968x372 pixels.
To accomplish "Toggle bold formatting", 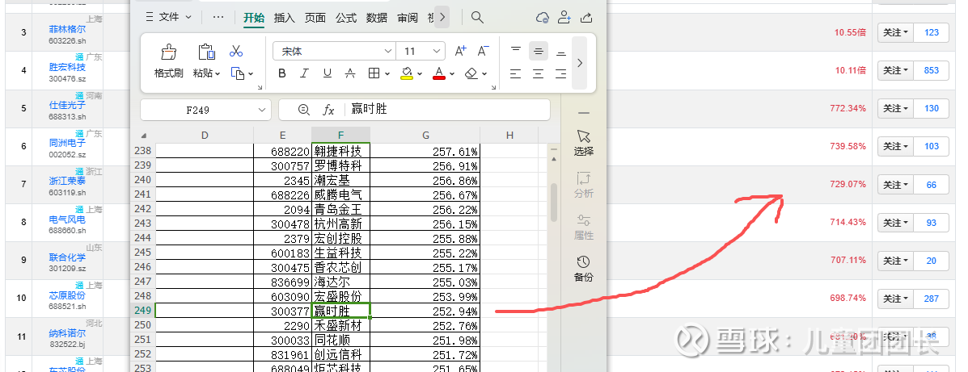I will tap(282, 73).
